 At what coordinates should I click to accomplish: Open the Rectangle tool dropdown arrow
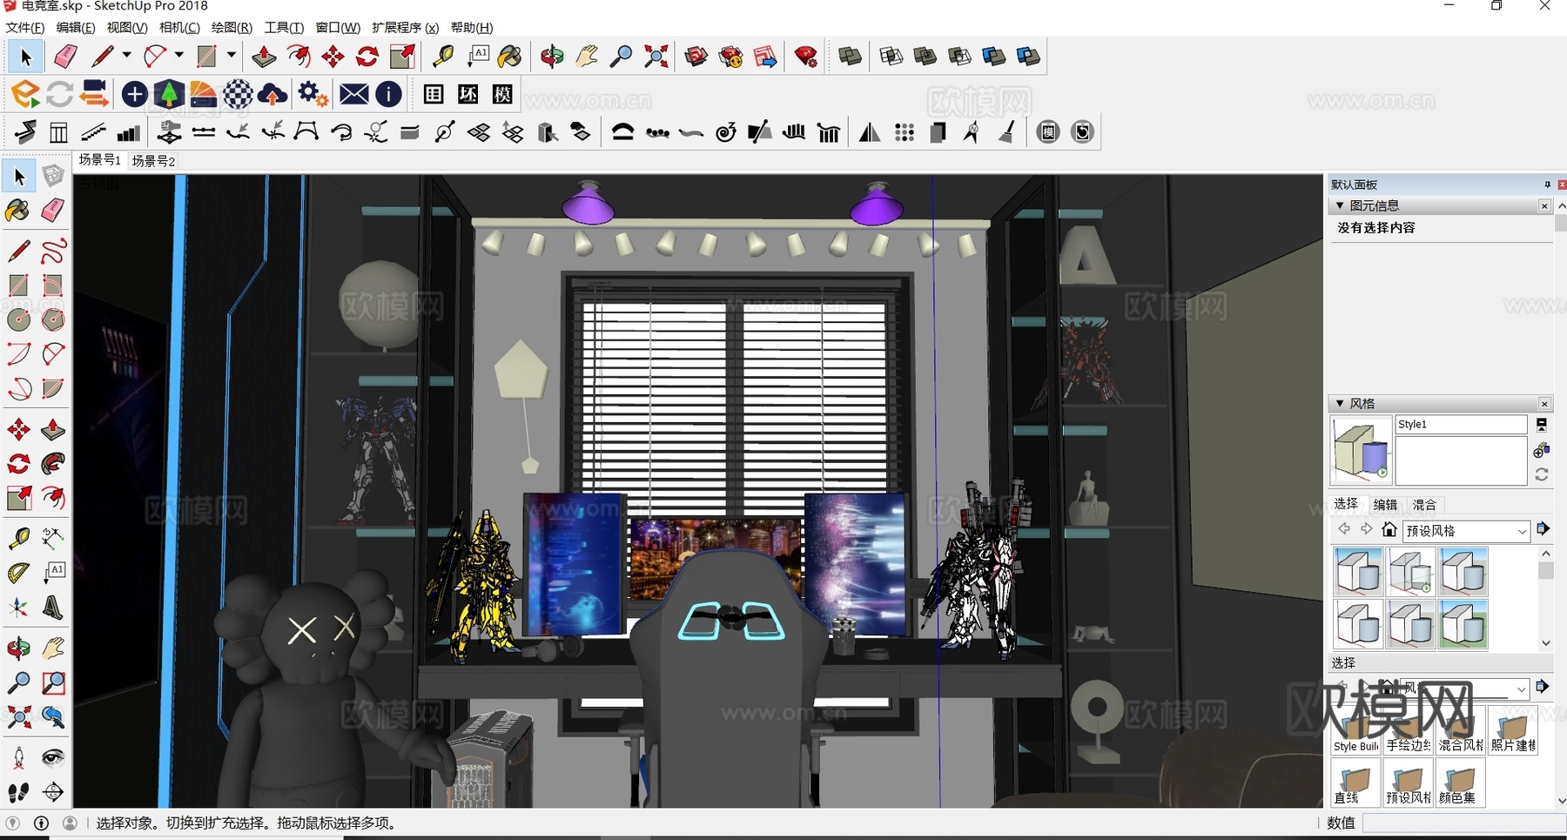click(x=231, y=55)
